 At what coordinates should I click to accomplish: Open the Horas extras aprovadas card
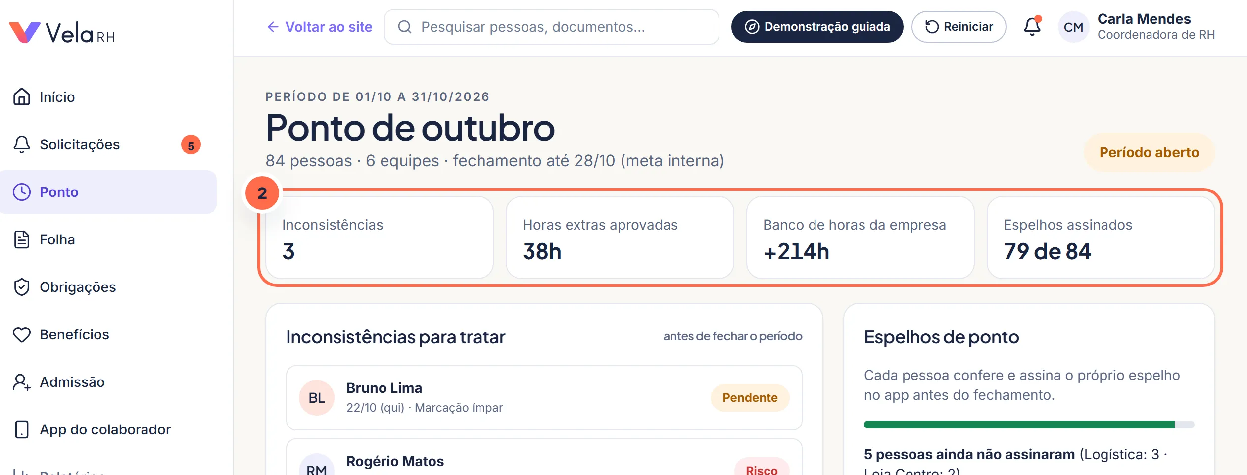point(620,237)
